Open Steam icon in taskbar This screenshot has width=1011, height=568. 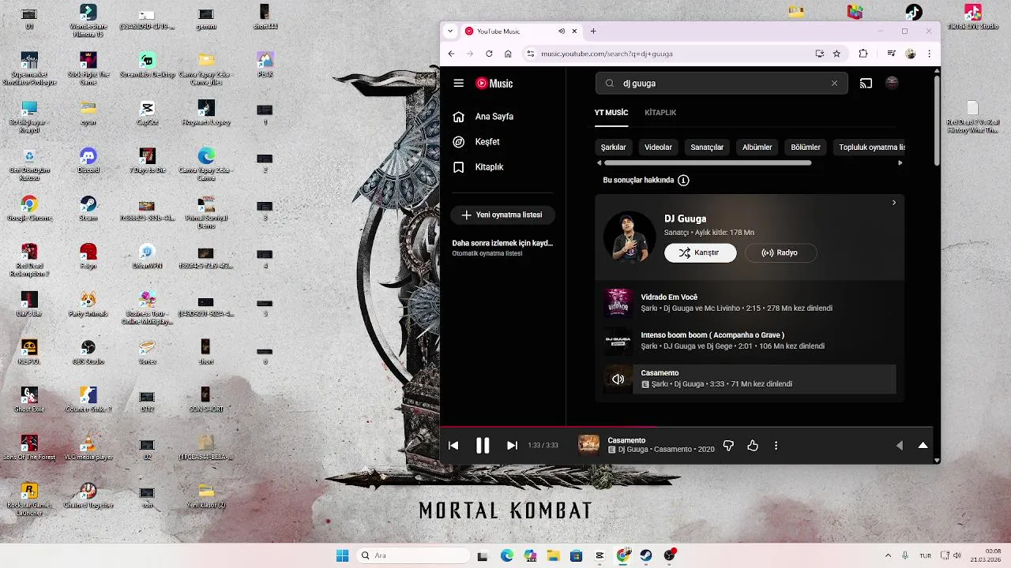click(646, 555)
